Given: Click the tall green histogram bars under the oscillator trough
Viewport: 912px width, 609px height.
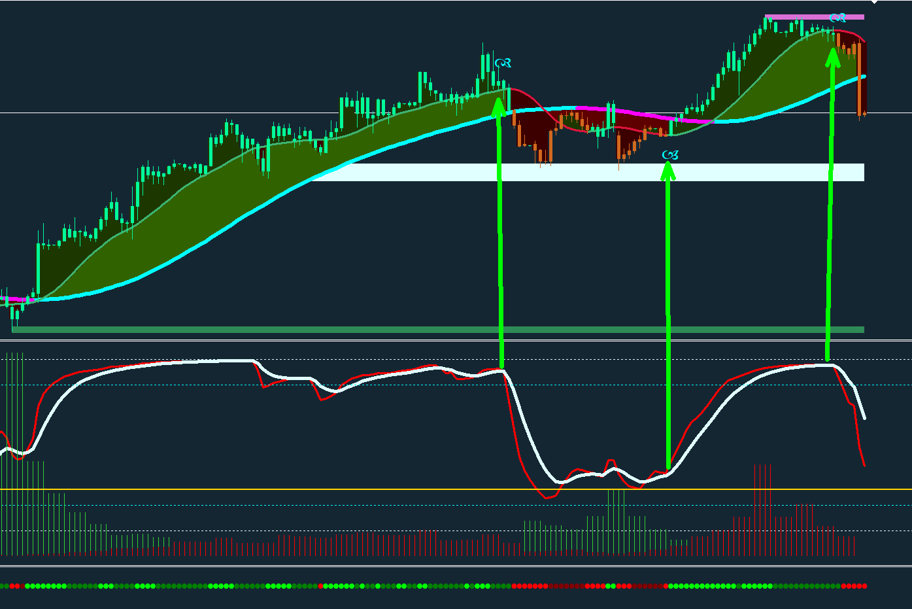Looking at the screenshot, I should 616,521.
